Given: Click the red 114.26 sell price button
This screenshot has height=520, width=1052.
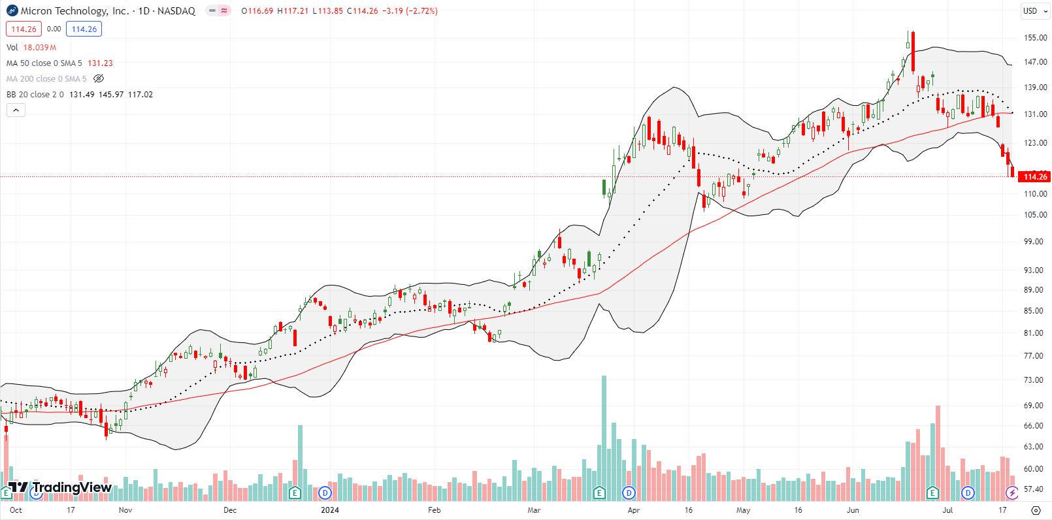Looking at the screenshot, I should point(24,29).
